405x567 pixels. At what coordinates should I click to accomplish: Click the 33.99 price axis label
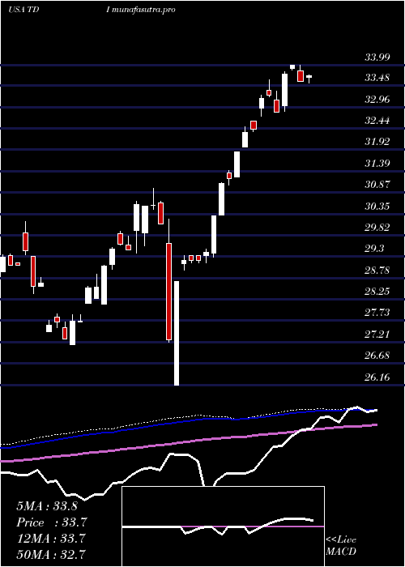(x=377, y=57)
